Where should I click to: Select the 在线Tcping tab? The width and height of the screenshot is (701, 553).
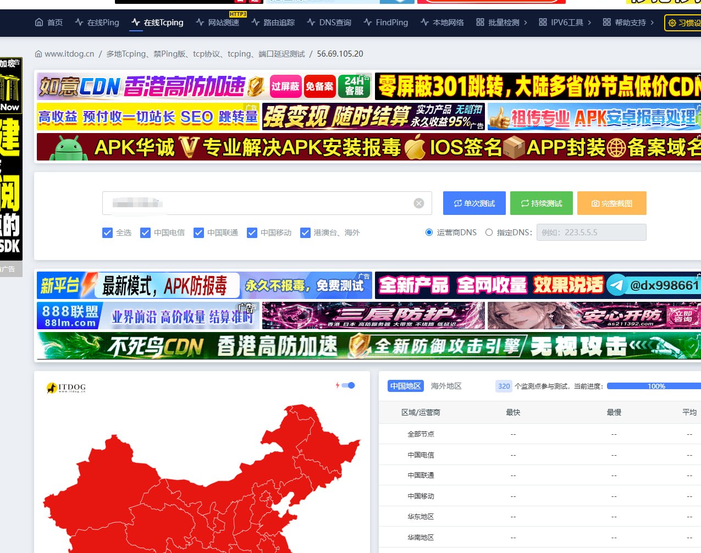[x=157, y=23]
